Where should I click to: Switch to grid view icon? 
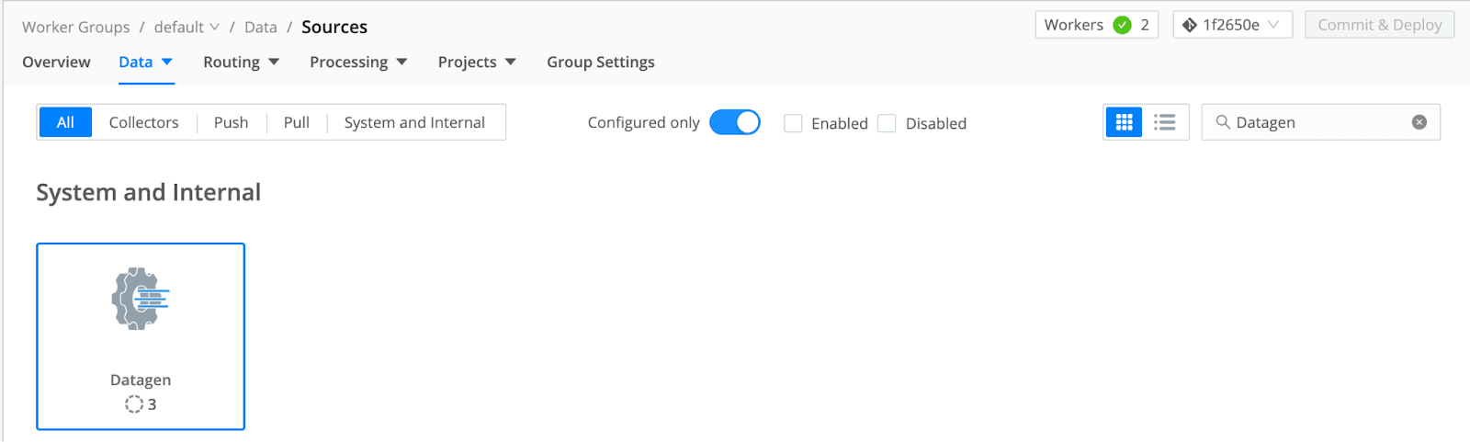point(1124,122)
